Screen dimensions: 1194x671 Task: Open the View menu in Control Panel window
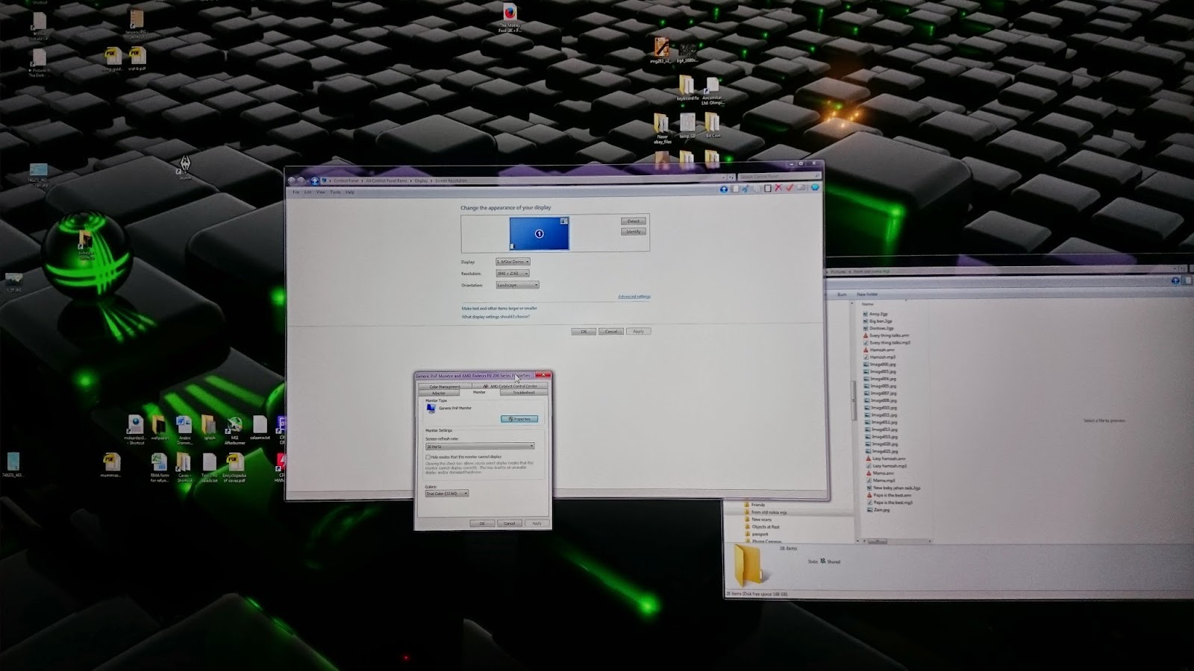coord(321,192)
